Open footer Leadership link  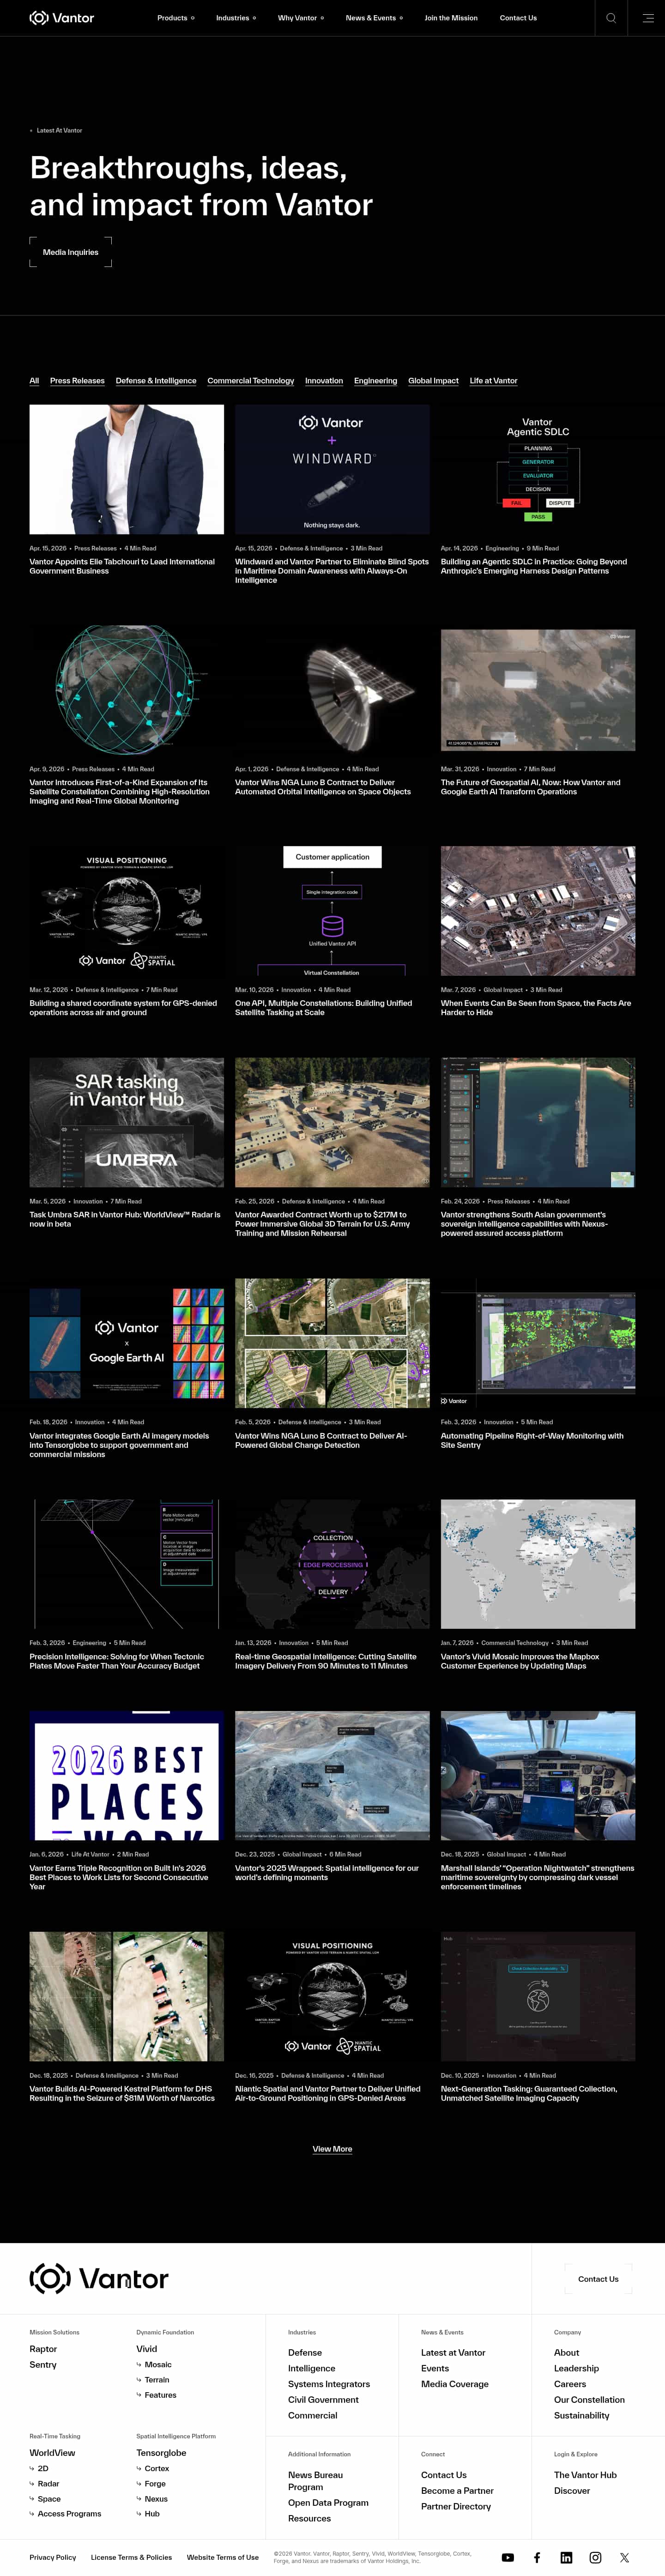point(577,2368)
